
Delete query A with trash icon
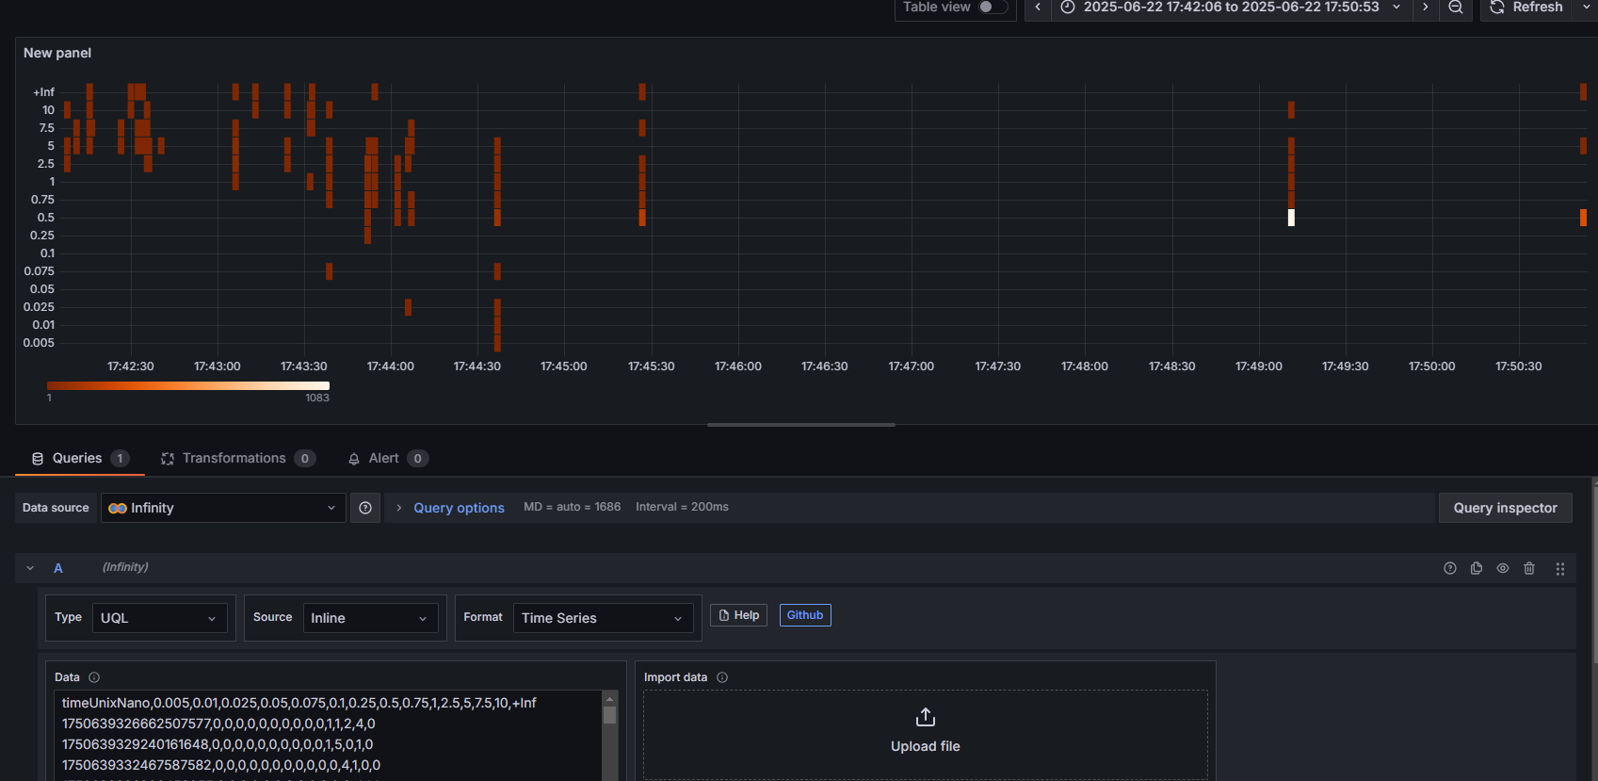[1529, 568]
